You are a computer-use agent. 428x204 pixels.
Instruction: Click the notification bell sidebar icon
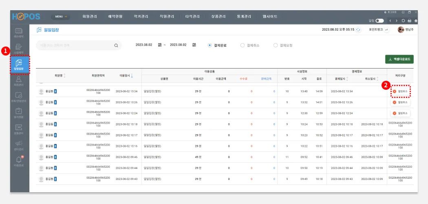pyautogui.click(x=19, y=159)
